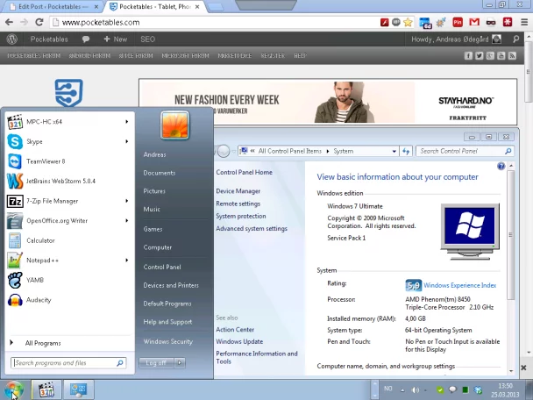Open MPC-HC taskbar button
This screenshot has width=533, height=400.
click(46, 389)
